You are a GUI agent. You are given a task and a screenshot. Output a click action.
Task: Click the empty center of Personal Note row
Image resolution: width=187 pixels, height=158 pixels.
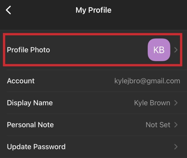[x=99, y=125]
